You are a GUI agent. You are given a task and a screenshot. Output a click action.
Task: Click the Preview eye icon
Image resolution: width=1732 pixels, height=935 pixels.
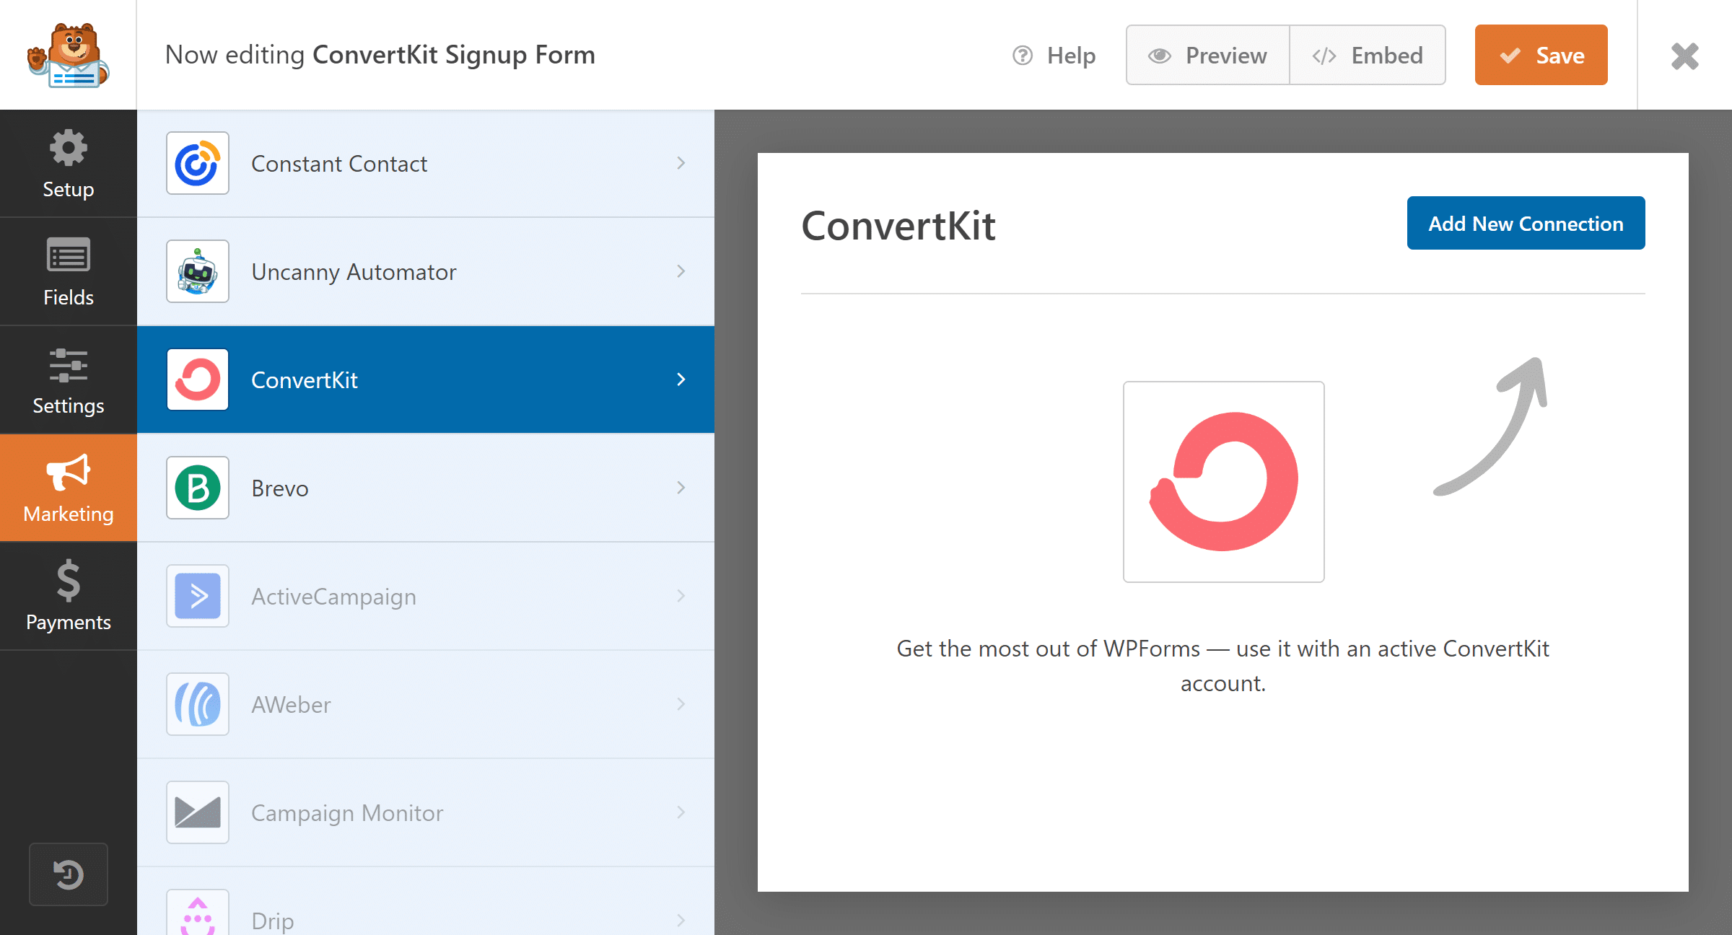coord(1160,56)
